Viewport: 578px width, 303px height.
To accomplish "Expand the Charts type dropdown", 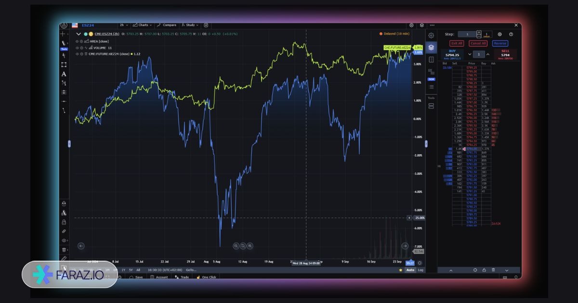I will 143,25.
